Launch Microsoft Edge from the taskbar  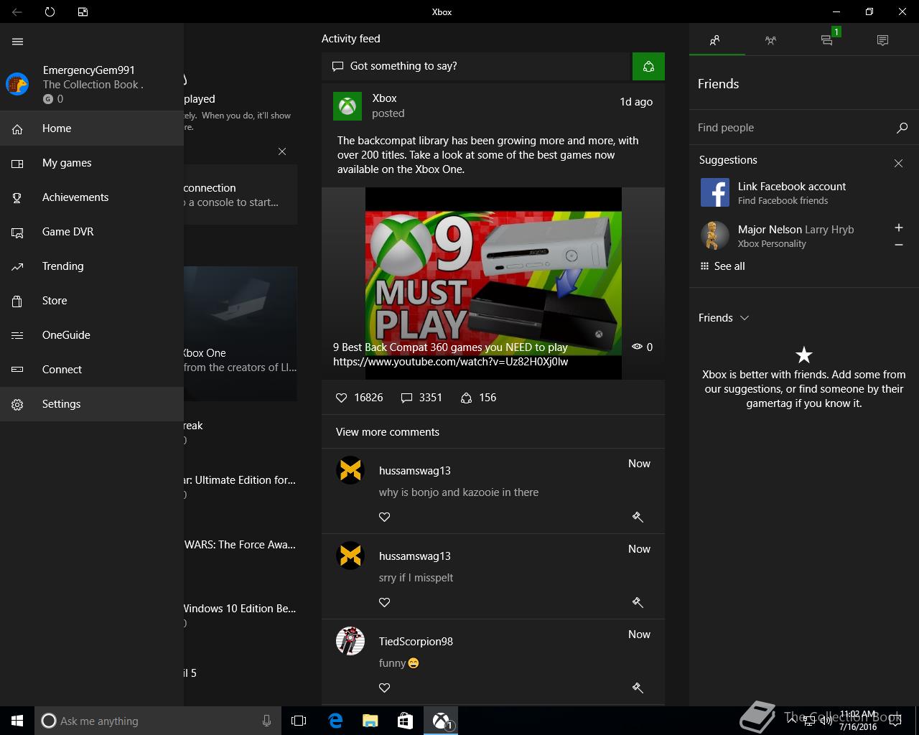pyautogui.click(x=335, y=721)
